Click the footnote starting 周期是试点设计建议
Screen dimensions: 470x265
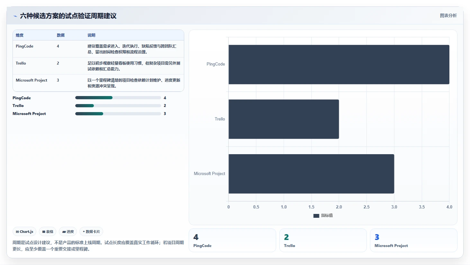[98, 246]
